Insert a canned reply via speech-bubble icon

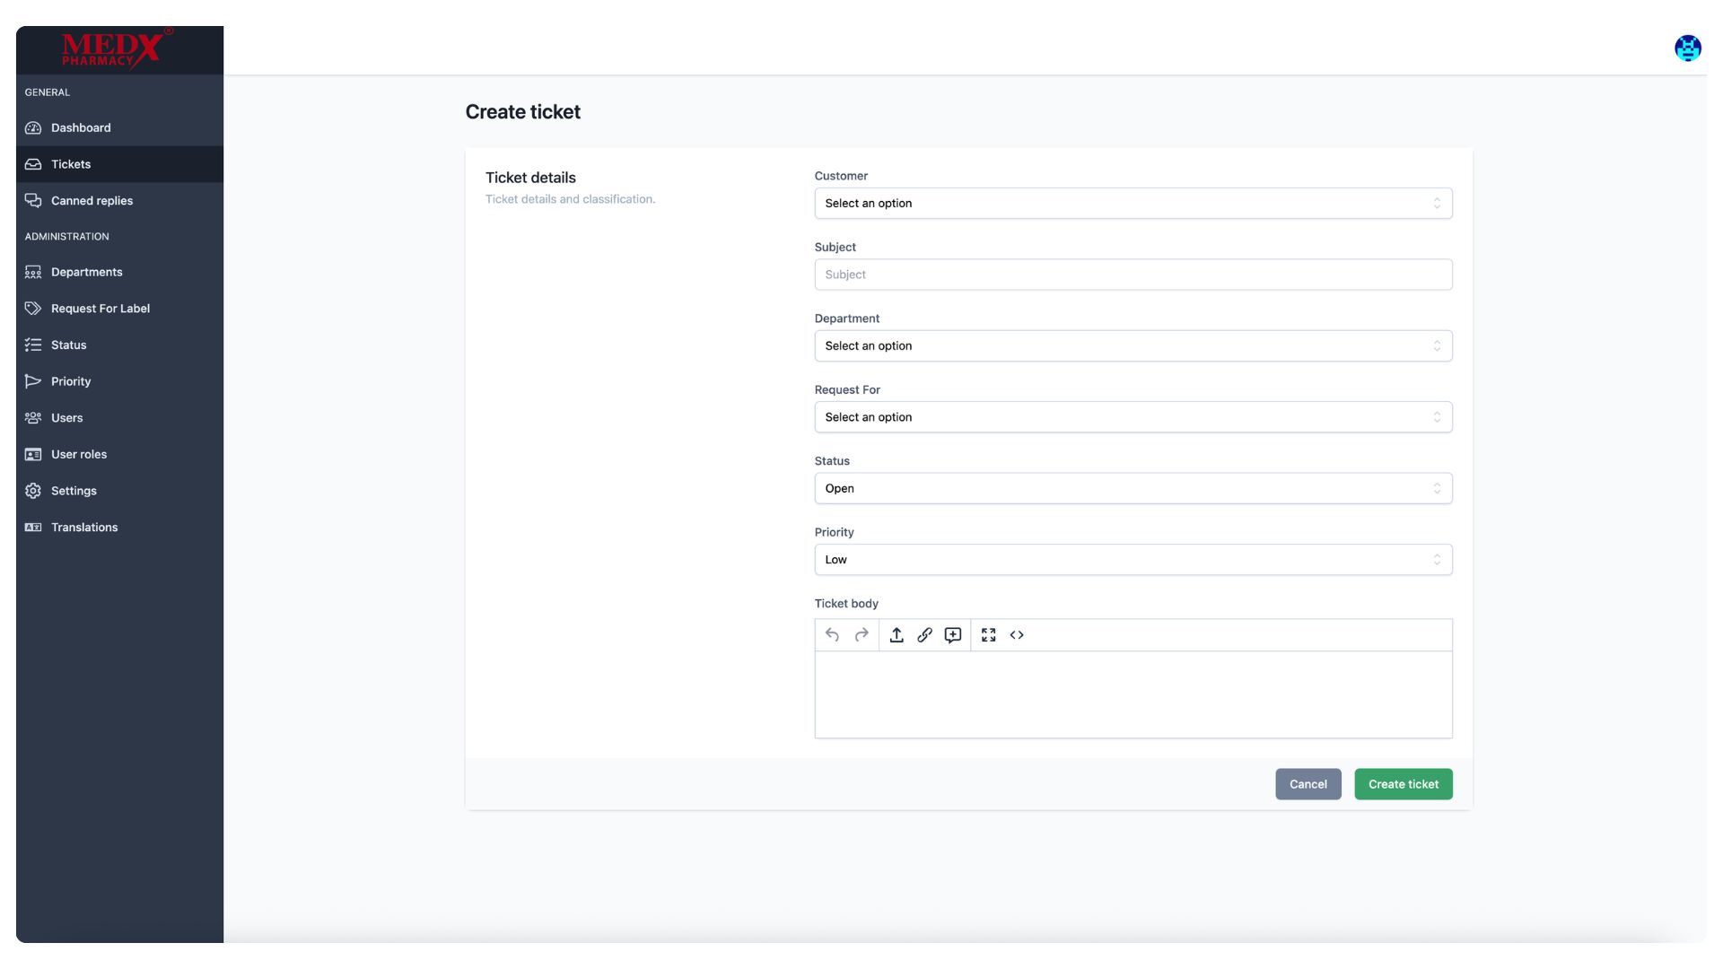953,635
